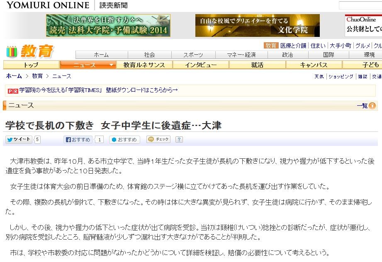Click the ニュース section header text
This screenshot has width=382, height=262.
click(21, 105)
